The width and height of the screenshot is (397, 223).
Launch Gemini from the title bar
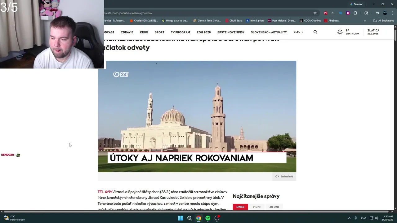[x=356, y=4]
